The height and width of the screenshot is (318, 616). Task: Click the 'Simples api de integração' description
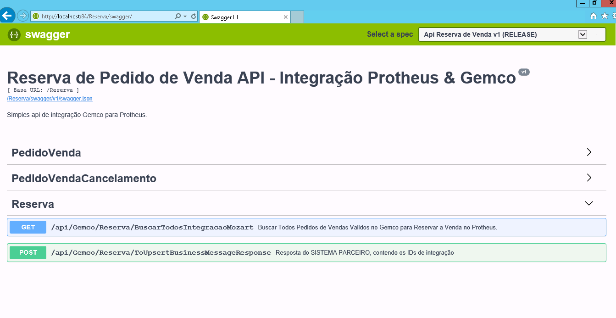click(x=77, y=115)
